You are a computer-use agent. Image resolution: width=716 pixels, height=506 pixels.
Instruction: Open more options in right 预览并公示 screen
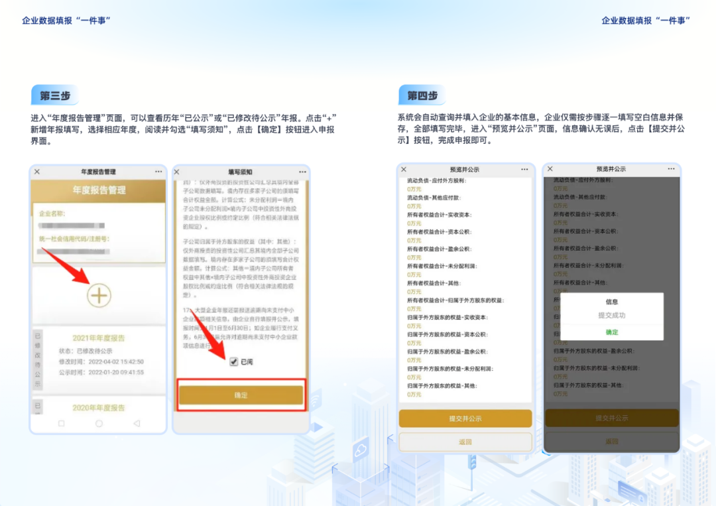[x=671, y=169]
